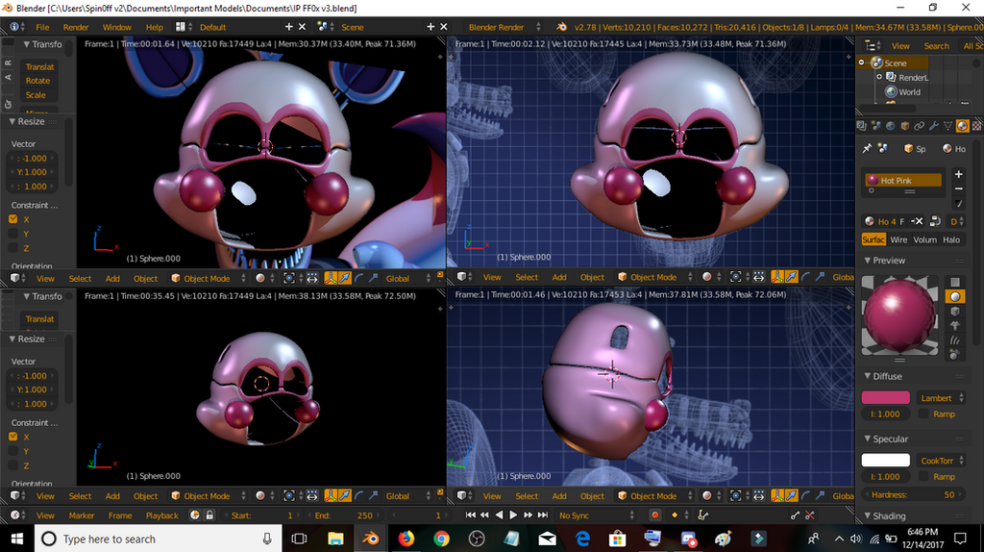Switch to Halo material type tab

coord(951,239)
